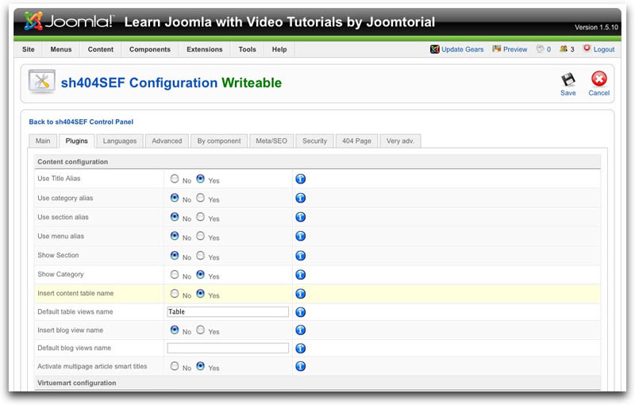Switch to the Very adv. tab
635x405 pixels.
pos(400,141)
